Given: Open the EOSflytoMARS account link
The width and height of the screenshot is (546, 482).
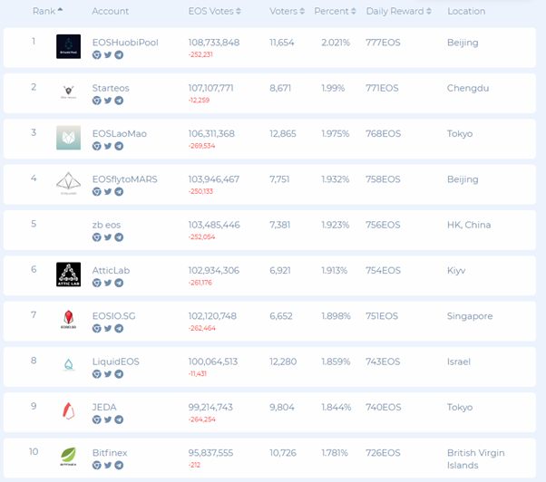Looking at the screenshot, I should (124, 179).
